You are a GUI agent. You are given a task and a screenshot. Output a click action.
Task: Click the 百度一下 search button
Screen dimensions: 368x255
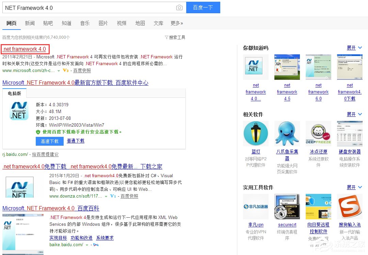click(x=203, y=7)
